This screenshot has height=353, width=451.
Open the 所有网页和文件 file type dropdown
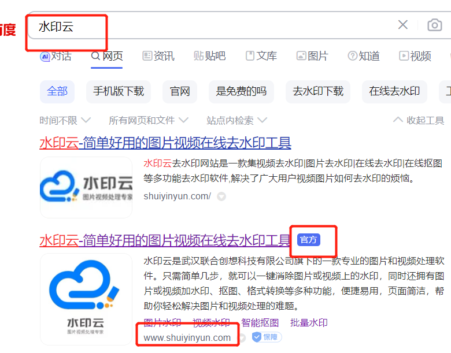pos(149,120)
